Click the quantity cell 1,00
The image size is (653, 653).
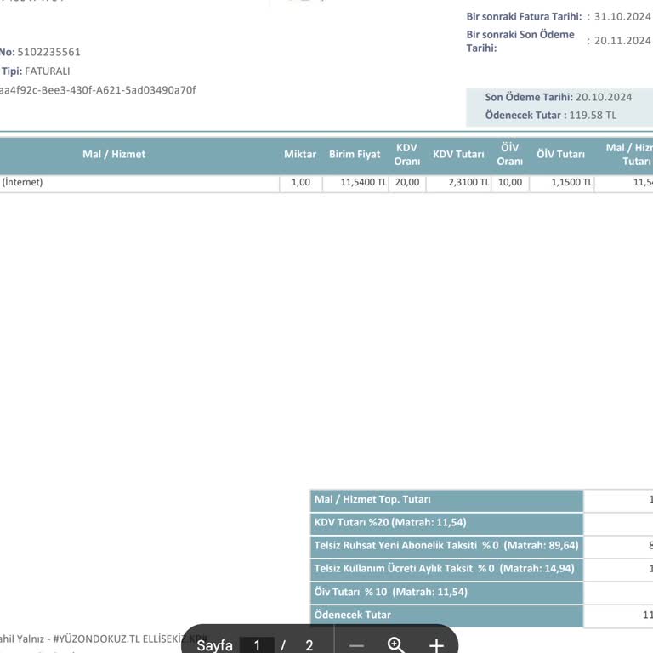(x=301, y=182)
